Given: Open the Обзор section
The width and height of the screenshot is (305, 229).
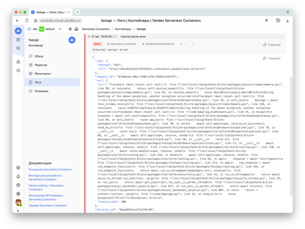Looking at the screenshot, I should coord(39,56).
